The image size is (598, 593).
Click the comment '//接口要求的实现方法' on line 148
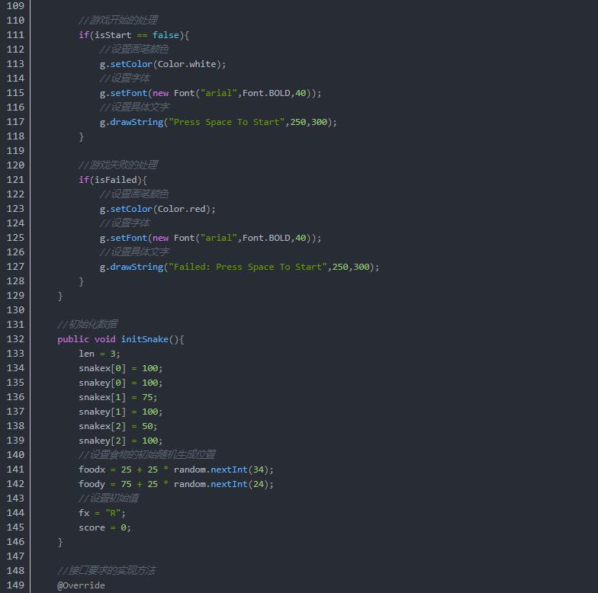coord(107,570)
